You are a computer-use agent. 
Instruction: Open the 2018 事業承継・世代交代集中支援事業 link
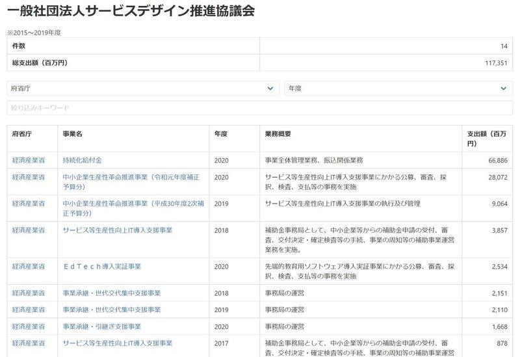click(112, 293)
